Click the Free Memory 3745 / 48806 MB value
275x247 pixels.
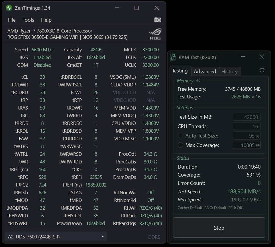tap(243, 89)
